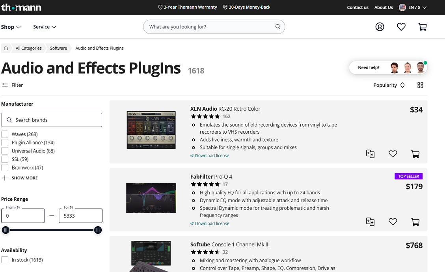This screenshot has height=272, width=445.
Task: Open the shopping cart
Action: click(422, 26)
